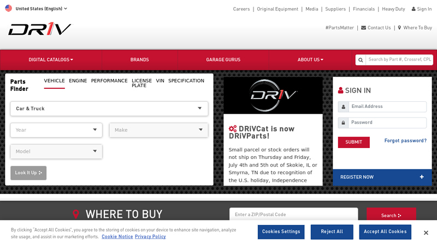Click the Sign In link in top bar
This screenshot has height=245, width=437.
coord(424,9)
